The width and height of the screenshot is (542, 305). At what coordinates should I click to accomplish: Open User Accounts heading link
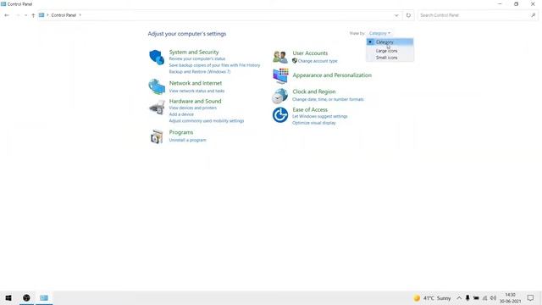310,53
